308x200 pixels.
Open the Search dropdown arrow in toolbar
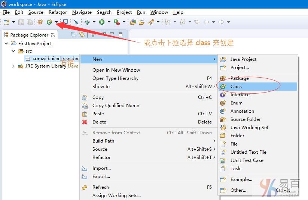click(158, 22)
